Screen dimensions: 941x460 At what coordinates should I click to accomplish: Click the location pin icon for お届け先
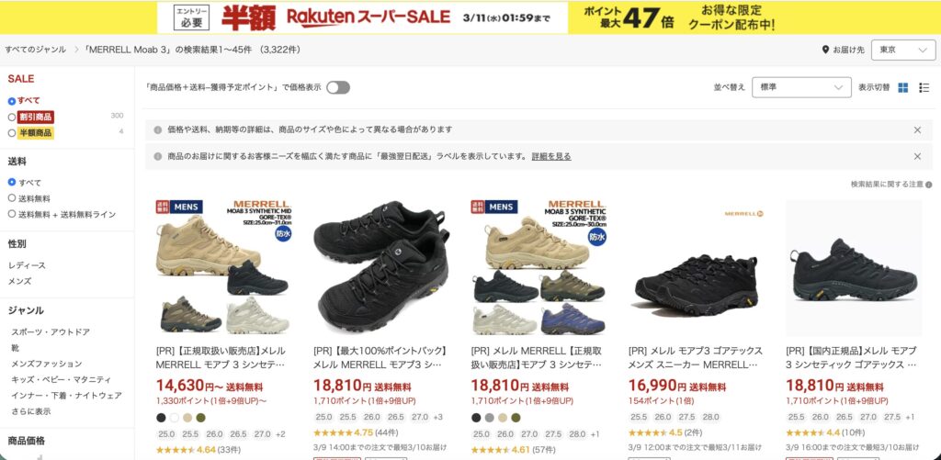[826, 50]
